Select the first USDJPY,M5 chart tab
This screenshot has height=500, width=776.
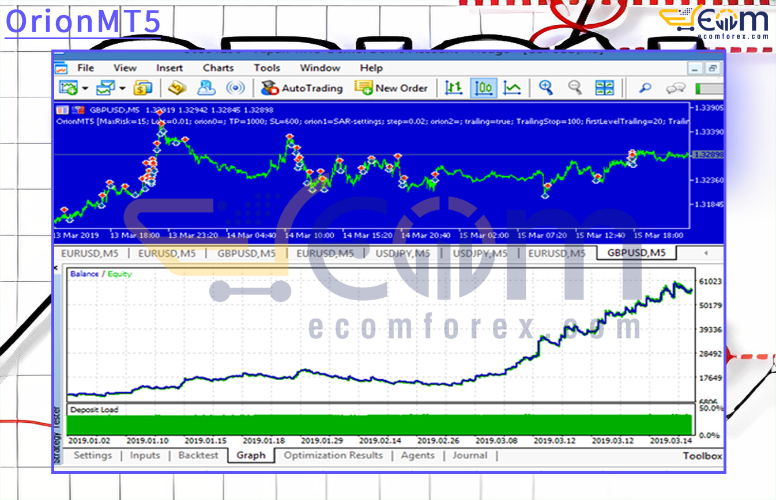pos(403,253)
